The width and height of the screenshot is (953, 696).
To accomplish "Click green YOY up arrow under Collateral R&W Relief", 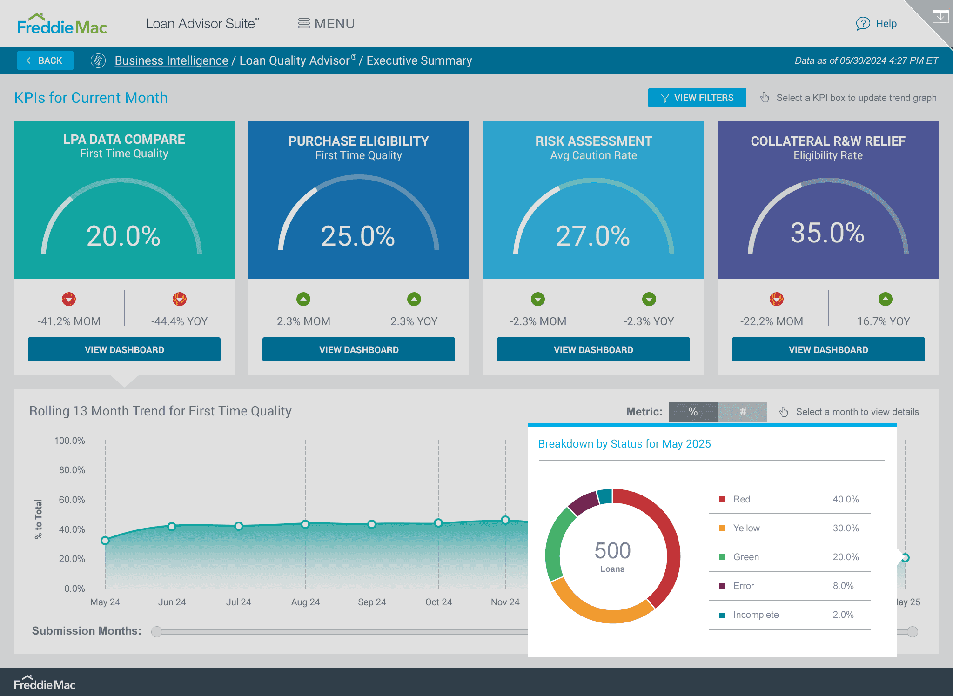I will click(885, 299).
